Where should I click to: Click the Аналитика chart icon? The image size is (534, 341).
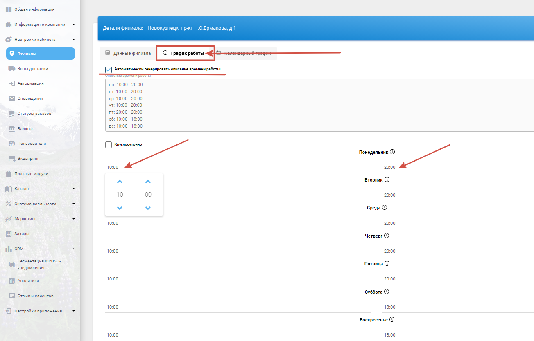pyautogui.click(x=12, y=281)
